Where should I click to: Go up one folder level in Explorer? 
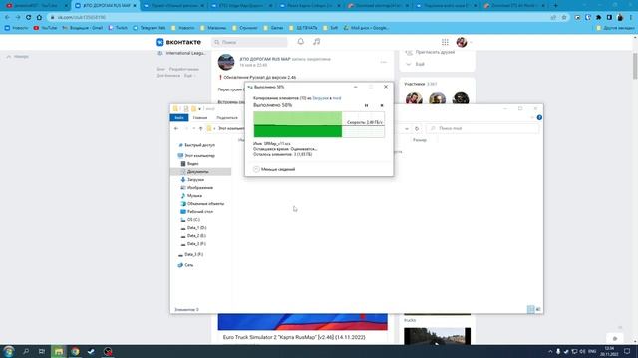[201, 128]
